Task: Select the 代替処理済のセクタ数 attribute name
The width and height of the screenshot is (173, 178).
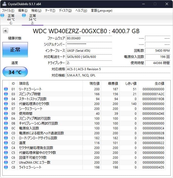Action: pos(34,104)
